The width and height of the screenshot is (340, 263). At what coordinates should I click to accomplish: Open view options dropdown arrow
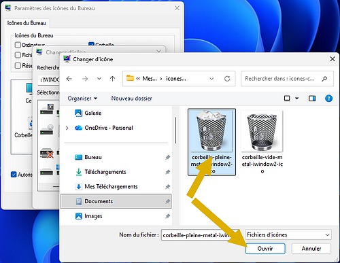pyautogui.click(x=296, y=99)
